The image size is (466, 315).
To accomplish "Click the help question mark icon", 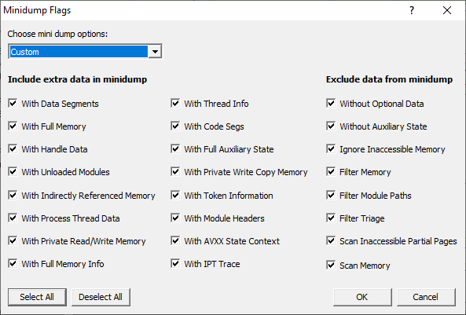I will (x=412, y=10).
